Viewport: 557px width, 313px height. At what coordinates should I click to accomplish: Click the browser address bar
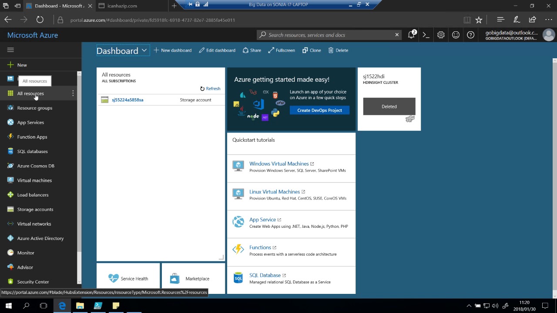[x=261, y=20]
